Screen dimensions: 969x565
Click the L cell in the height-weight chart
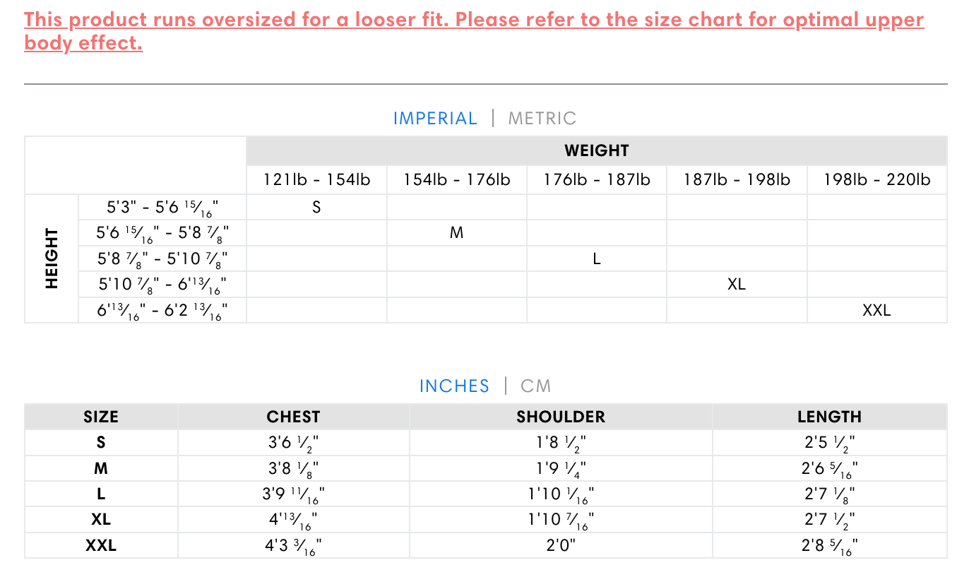(597, 258)
